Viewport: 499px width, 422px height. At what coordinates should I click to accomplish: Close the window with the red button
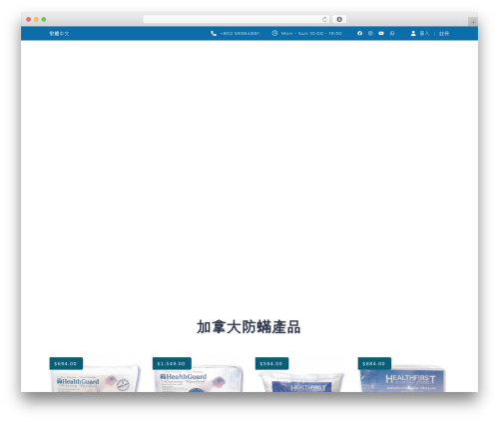[x=29, y=19]
